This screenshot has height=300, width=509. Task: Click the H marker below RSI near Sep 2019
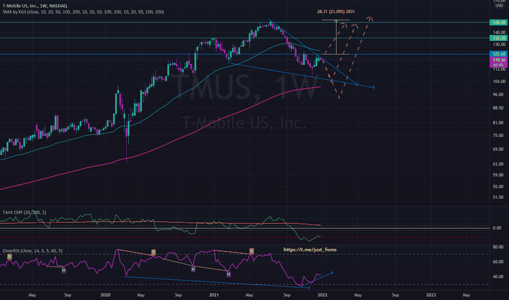(63, 270)
